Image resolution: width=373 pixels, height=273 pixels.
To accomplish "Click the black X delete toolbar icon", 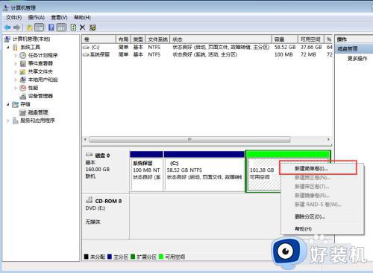I will (x=83, y=28).
